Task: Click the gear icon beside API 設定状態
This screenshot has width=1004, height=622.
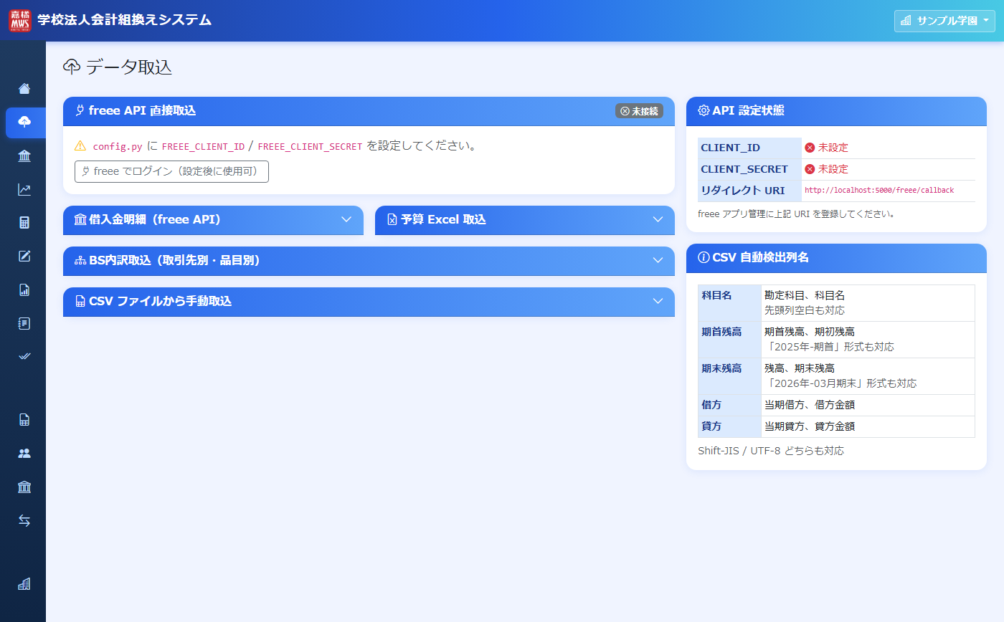Action: [704, 111]
